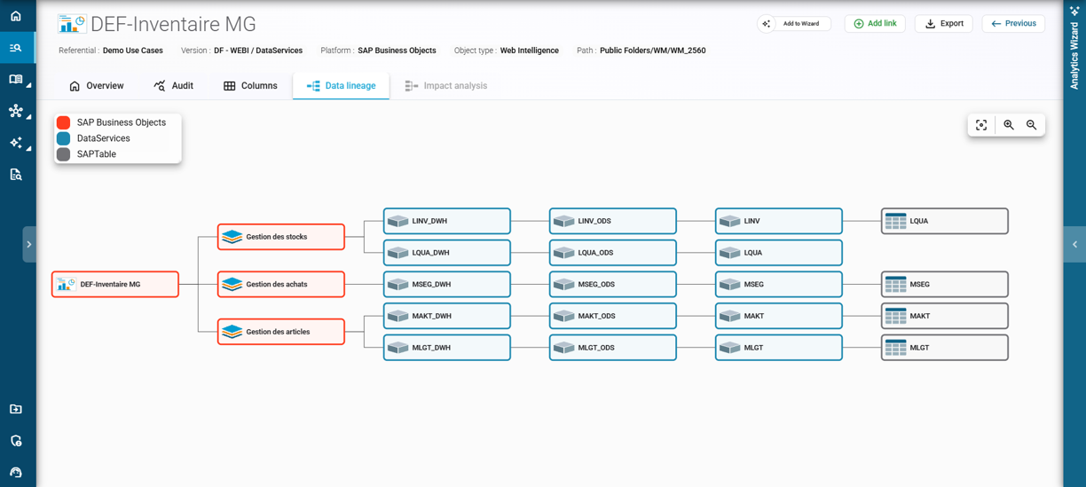Click the Add link button

[874, 24]
